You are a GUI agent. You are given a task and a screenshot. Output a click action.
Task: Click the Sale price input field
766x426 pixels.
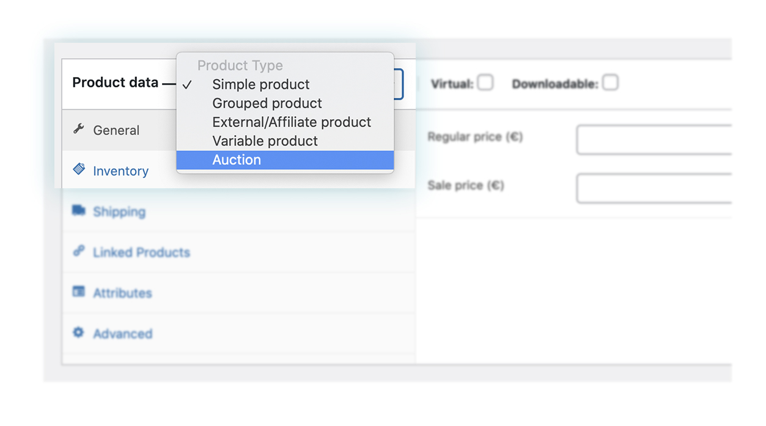pos(657,188)
